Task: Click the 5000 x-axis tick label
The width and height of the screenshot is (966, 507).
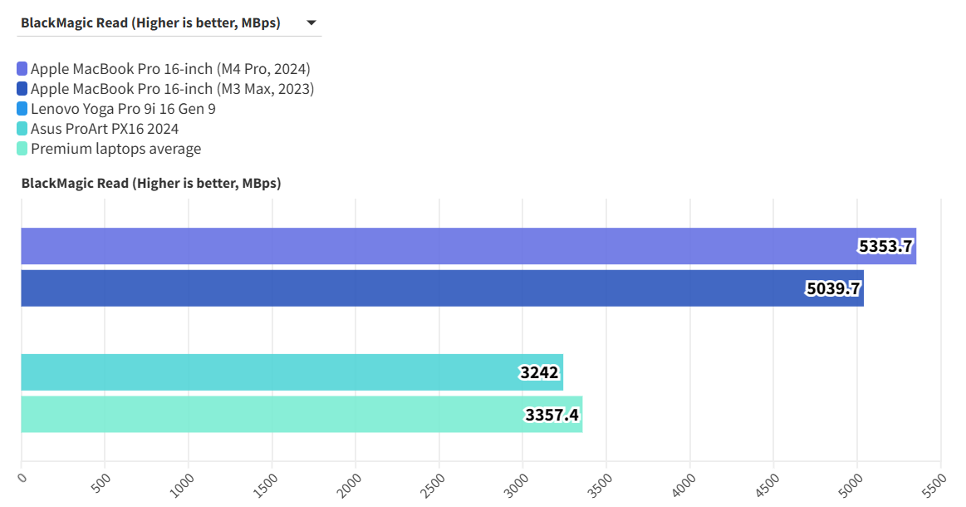Action: tap(850, 484)
